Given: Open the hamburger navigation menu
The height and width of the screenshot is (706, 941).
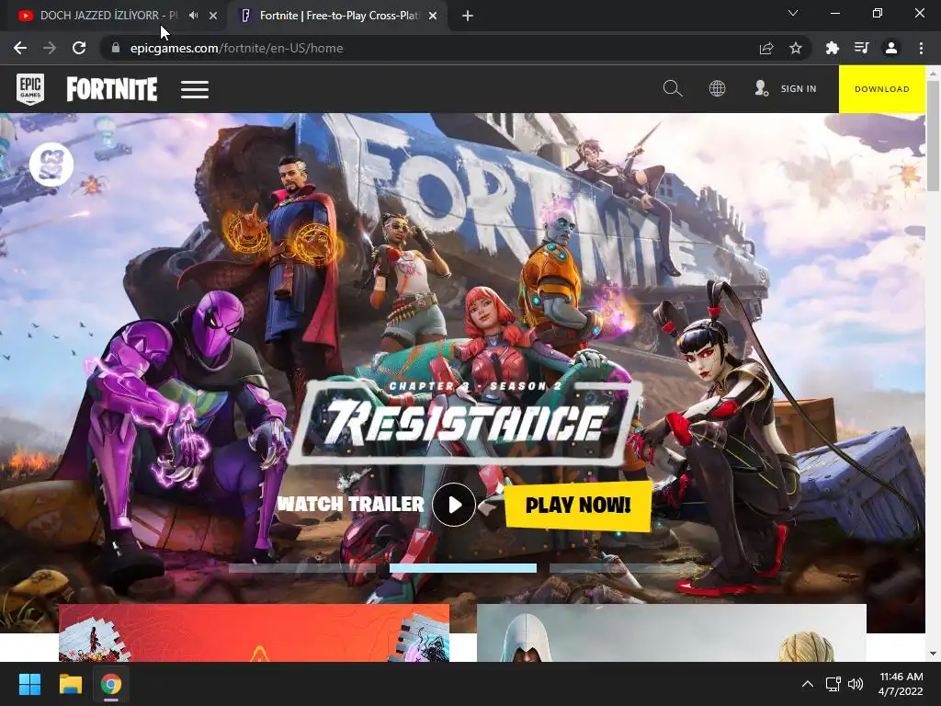Looking at the screenshot, I should click(x=195, y=89).
